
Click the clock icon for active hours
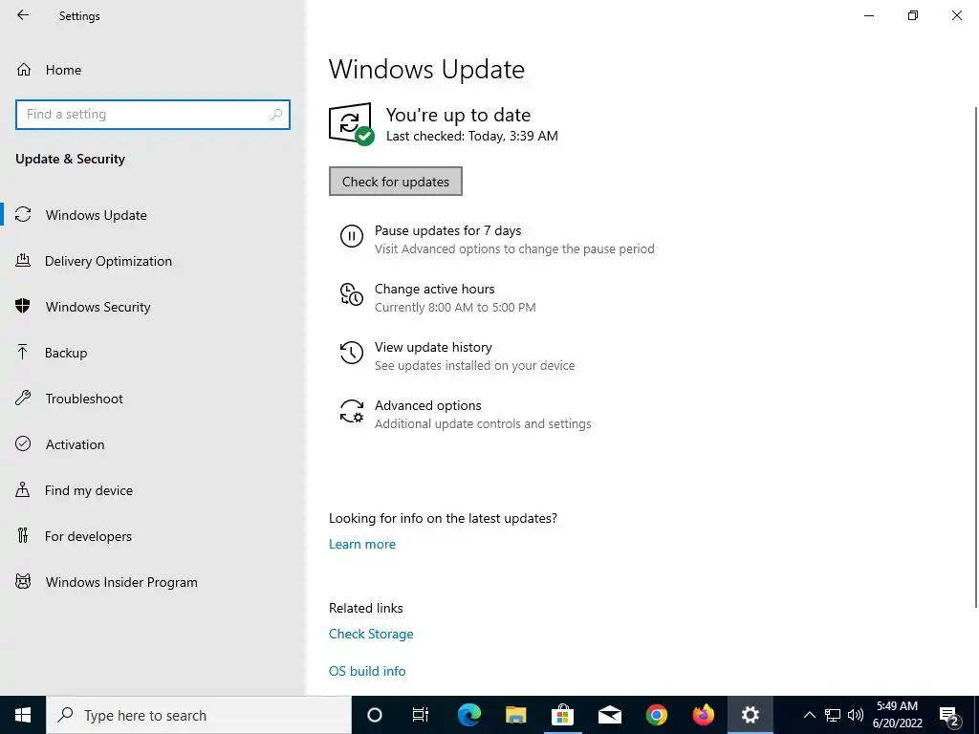pos(352,294)
